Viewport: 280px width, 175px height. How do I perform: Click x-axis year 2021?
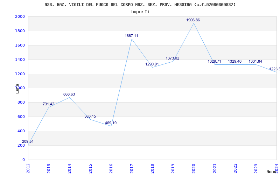[x=215, y=168]
